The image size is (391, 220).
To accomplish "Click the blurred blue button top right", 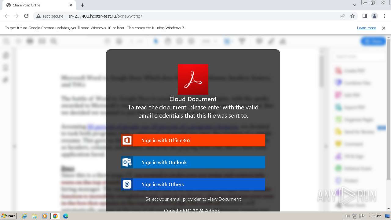I will click(373, 41).
